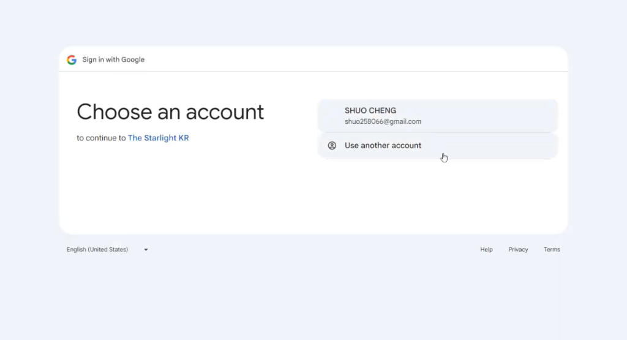The image size is (627, 340).
Task: Click empty right side of SHUO CHENG row
Action: coord(502,115)
